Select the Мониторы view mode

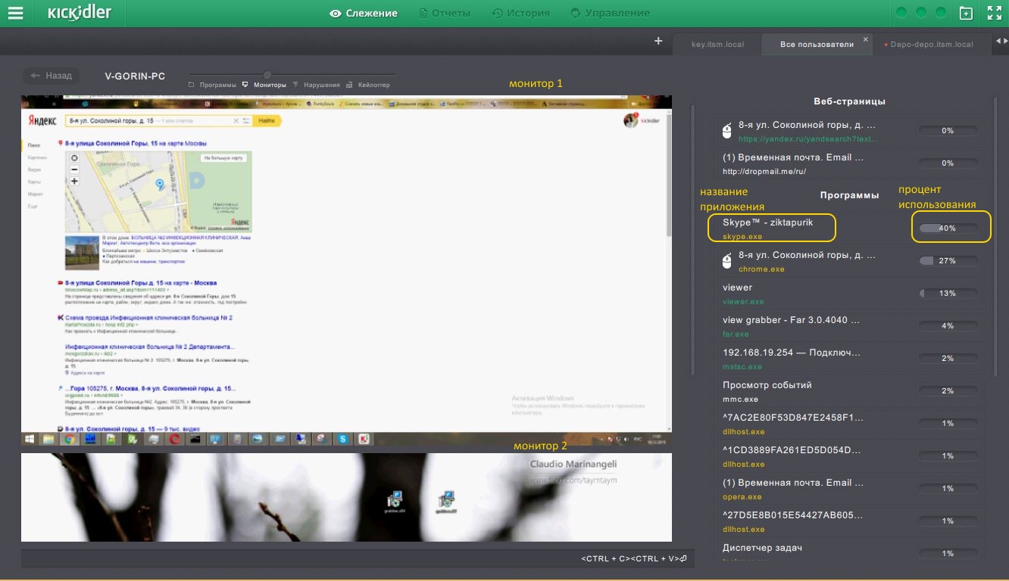tap(264, 85)
